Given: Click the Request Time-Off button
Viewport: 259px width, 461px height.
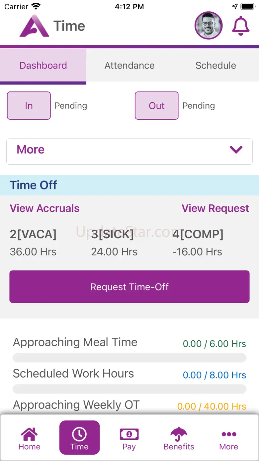Looking at the screenshot, I should coord(129,287).
